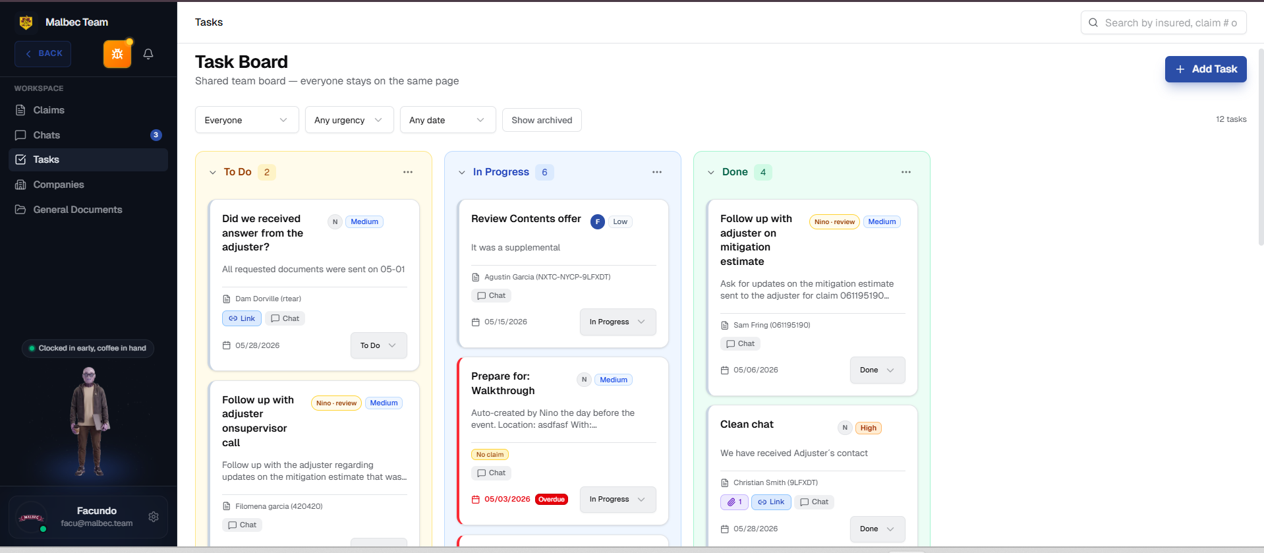Open Chat on Prepare for Walkthrough card
This screenshot has height=553, width=1264.
tap(491, 473)
